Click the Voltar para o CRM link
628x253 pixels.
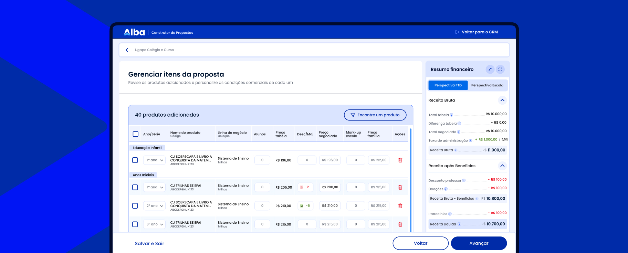pyautogui.click(x=477, y=32)
